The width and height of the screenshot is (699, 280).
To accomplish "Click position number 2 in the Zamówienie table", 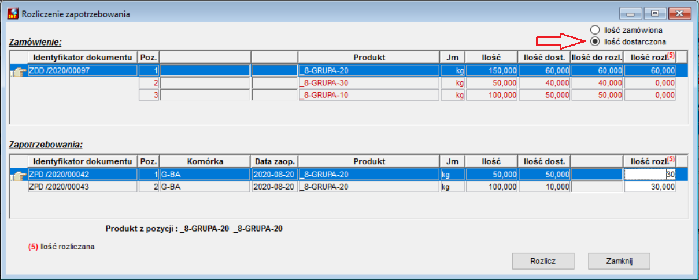I will click(x=149, y=83).
